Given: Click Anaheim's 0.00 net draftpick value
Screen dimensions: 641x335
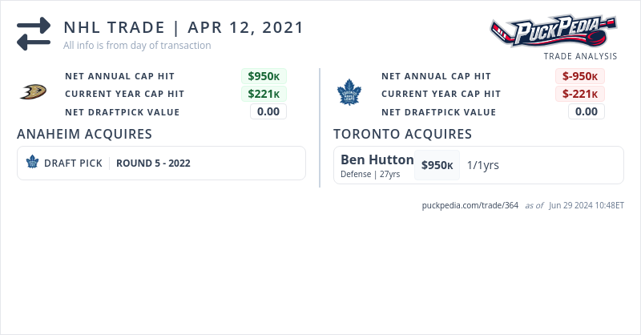Looking at the screenshot, I should coord(268,111).
